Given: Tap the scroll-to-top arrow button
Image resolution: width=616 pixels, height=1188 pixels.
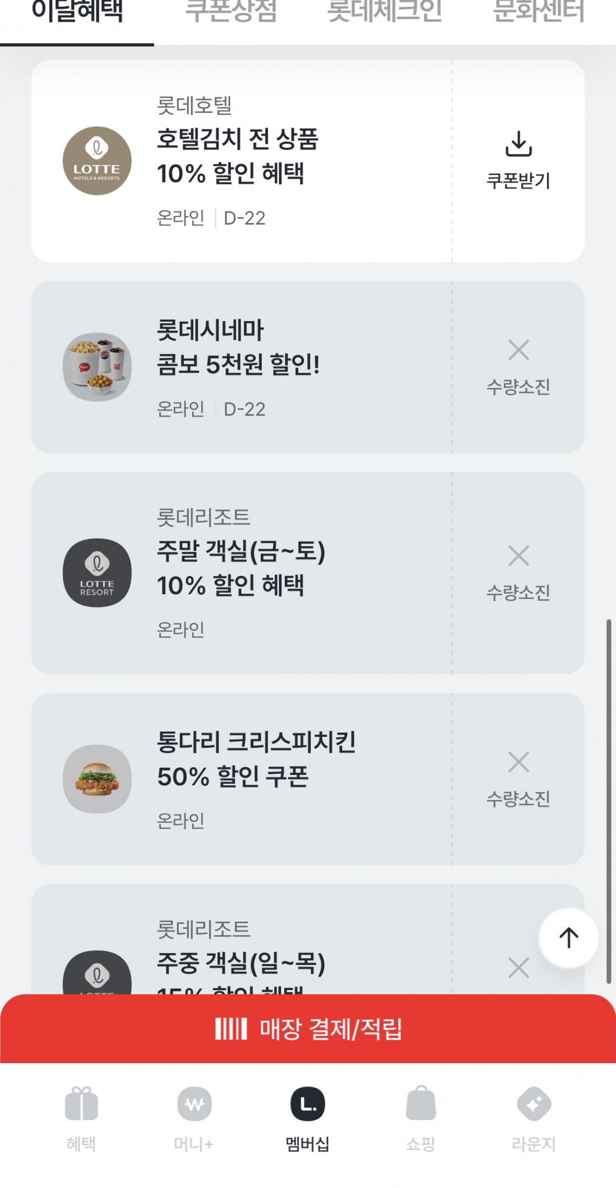Looking at the screenshot, I should pyautogui.click(x=568, y=937).
